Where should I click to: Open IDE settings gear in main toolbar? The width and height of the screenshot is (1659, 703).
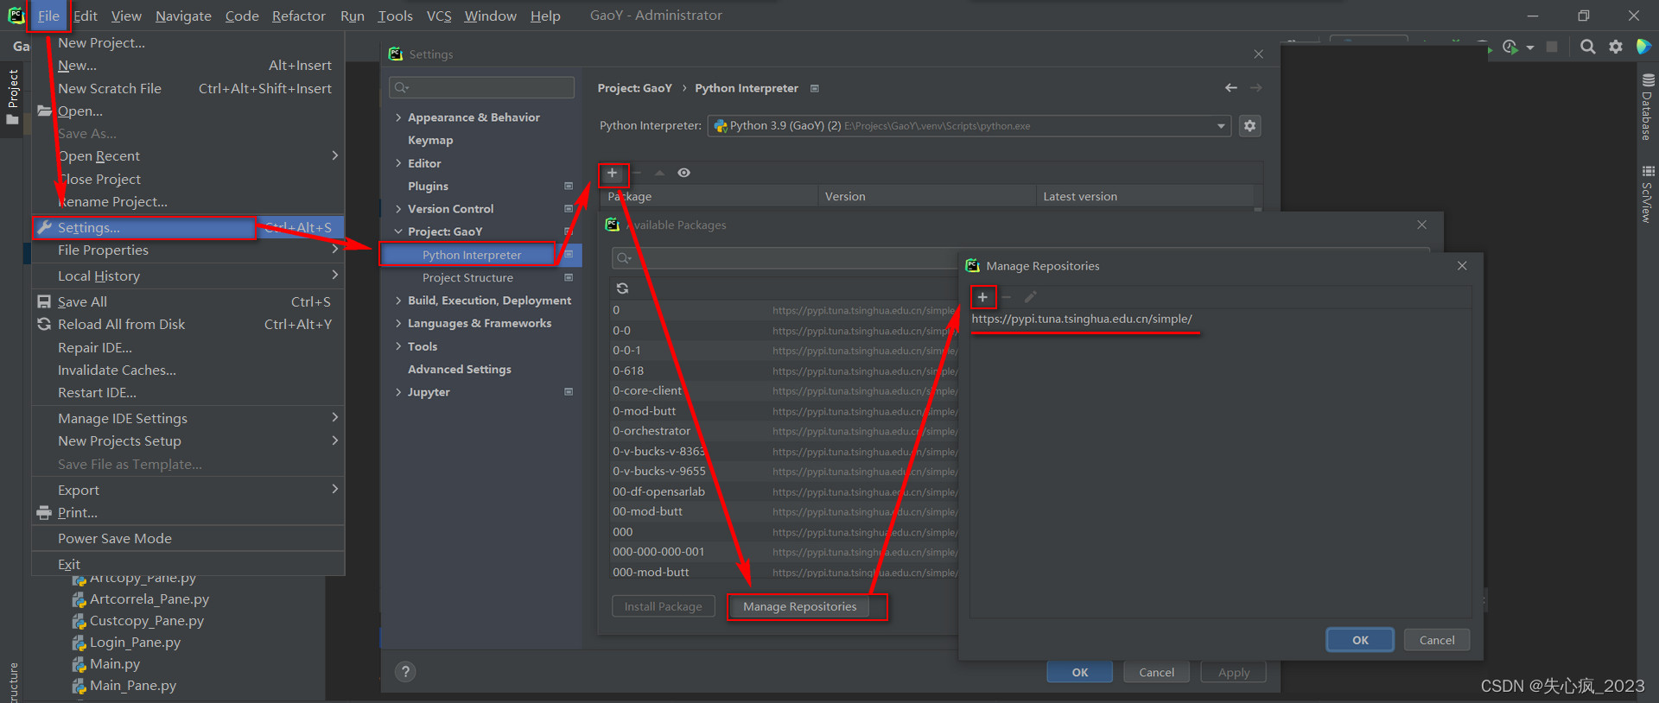pyautogui.click(x=1615, y=47)
